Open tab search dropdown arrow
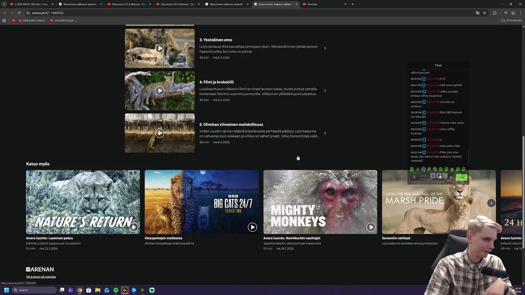The height and width of the screenshot is (295, 525). coord(4,4)
